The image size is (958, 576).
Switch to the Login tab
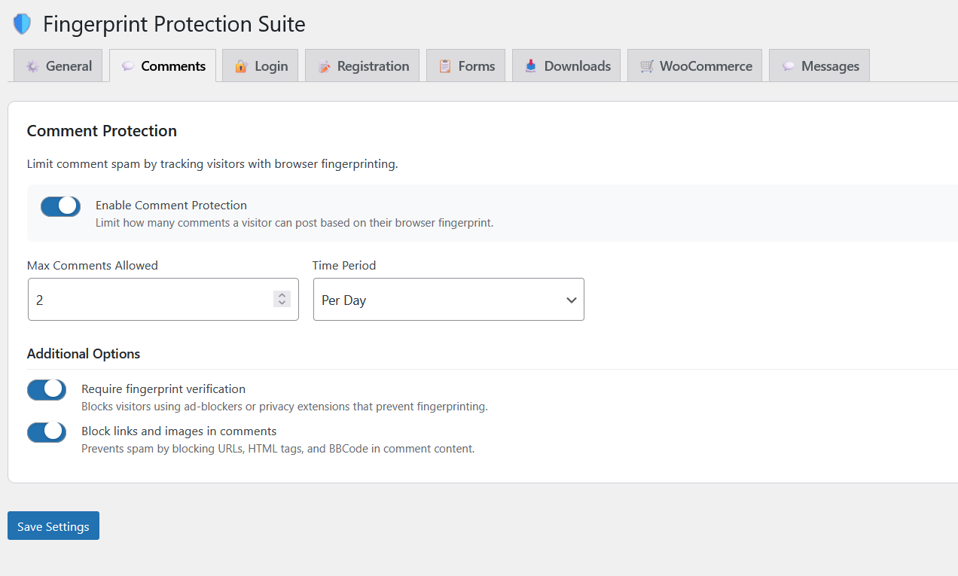pos(260,66)
